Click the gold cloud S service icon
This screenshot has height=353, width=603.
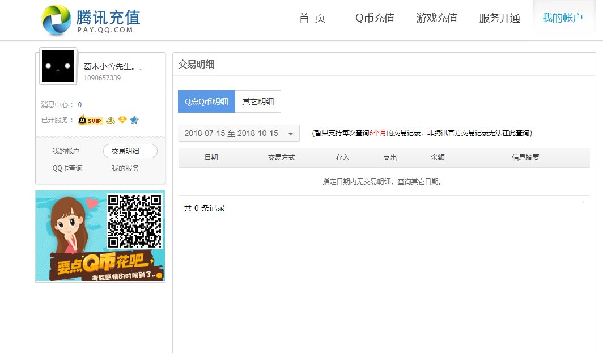(x=111, y=120)
